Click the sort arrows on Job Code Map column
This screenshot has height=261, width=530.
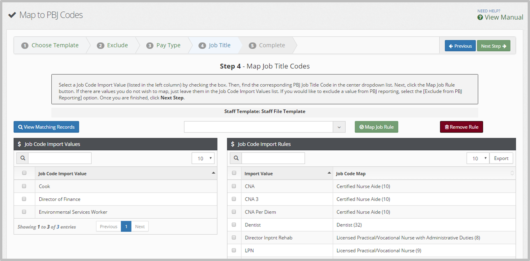coord(512,173)
